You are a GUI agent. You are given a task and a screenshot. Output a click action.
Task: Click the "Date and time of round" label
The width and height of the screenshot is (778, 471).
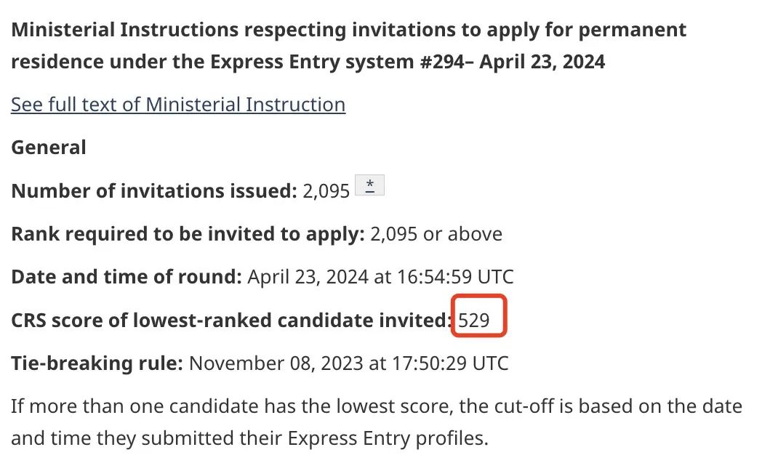point(127,277)
